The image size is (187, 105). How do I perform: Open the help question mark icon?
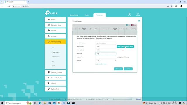(x=139, y=21)
